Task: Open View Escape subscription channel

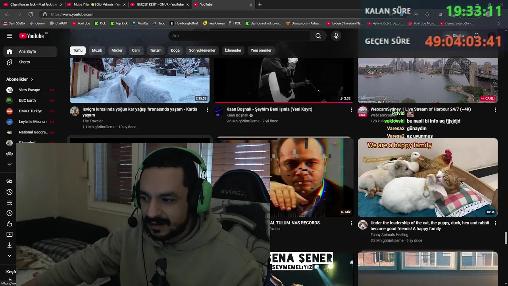Action: tap(30, 90)
